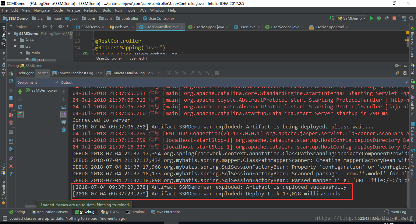416x224 pixels.
Task: Click the Rerun SSMDemo icon in Debug panel
Action: (x=11, y=73)
